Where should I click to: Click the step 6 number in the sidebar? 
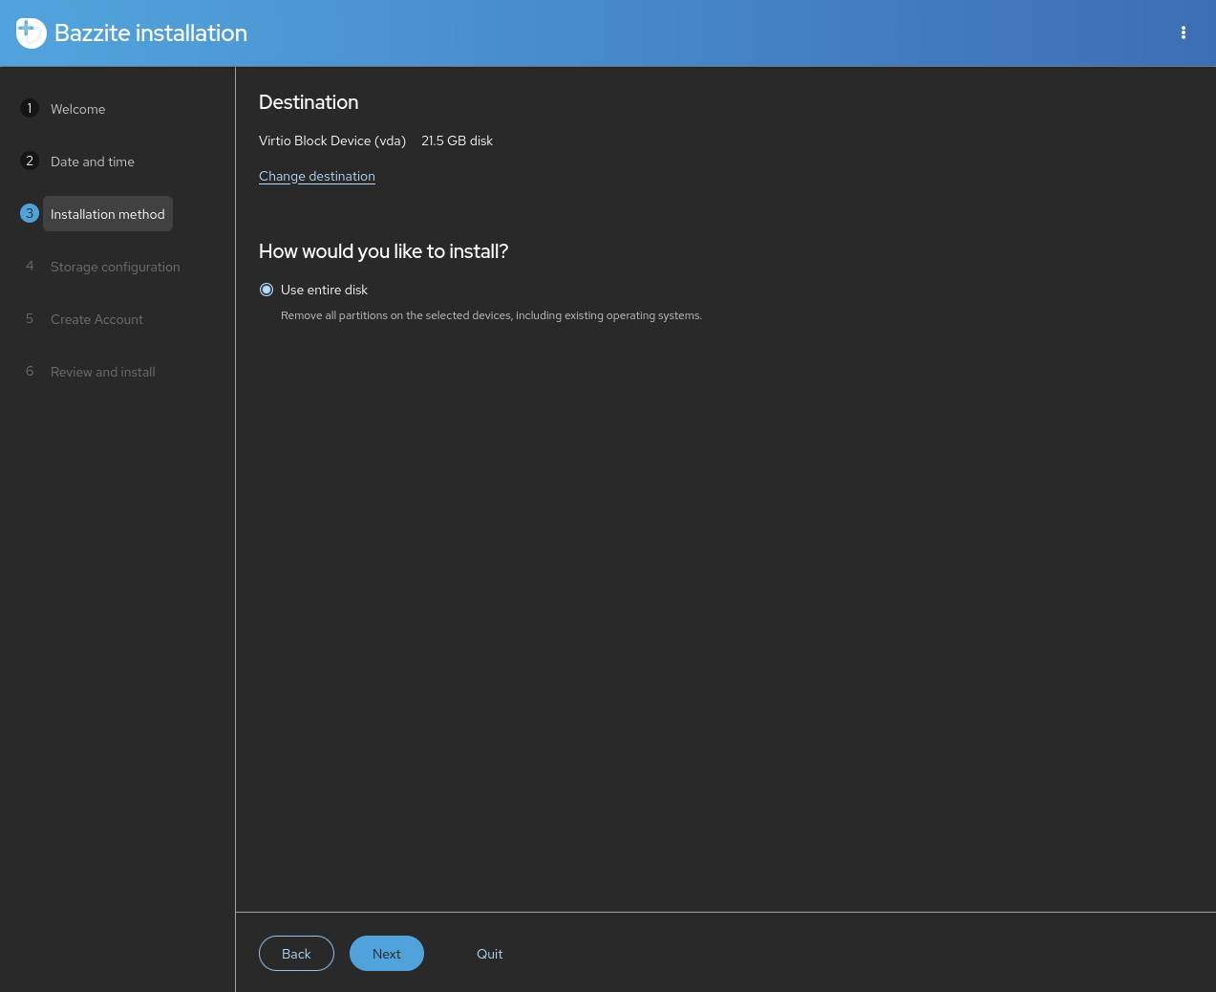[30, 372]
